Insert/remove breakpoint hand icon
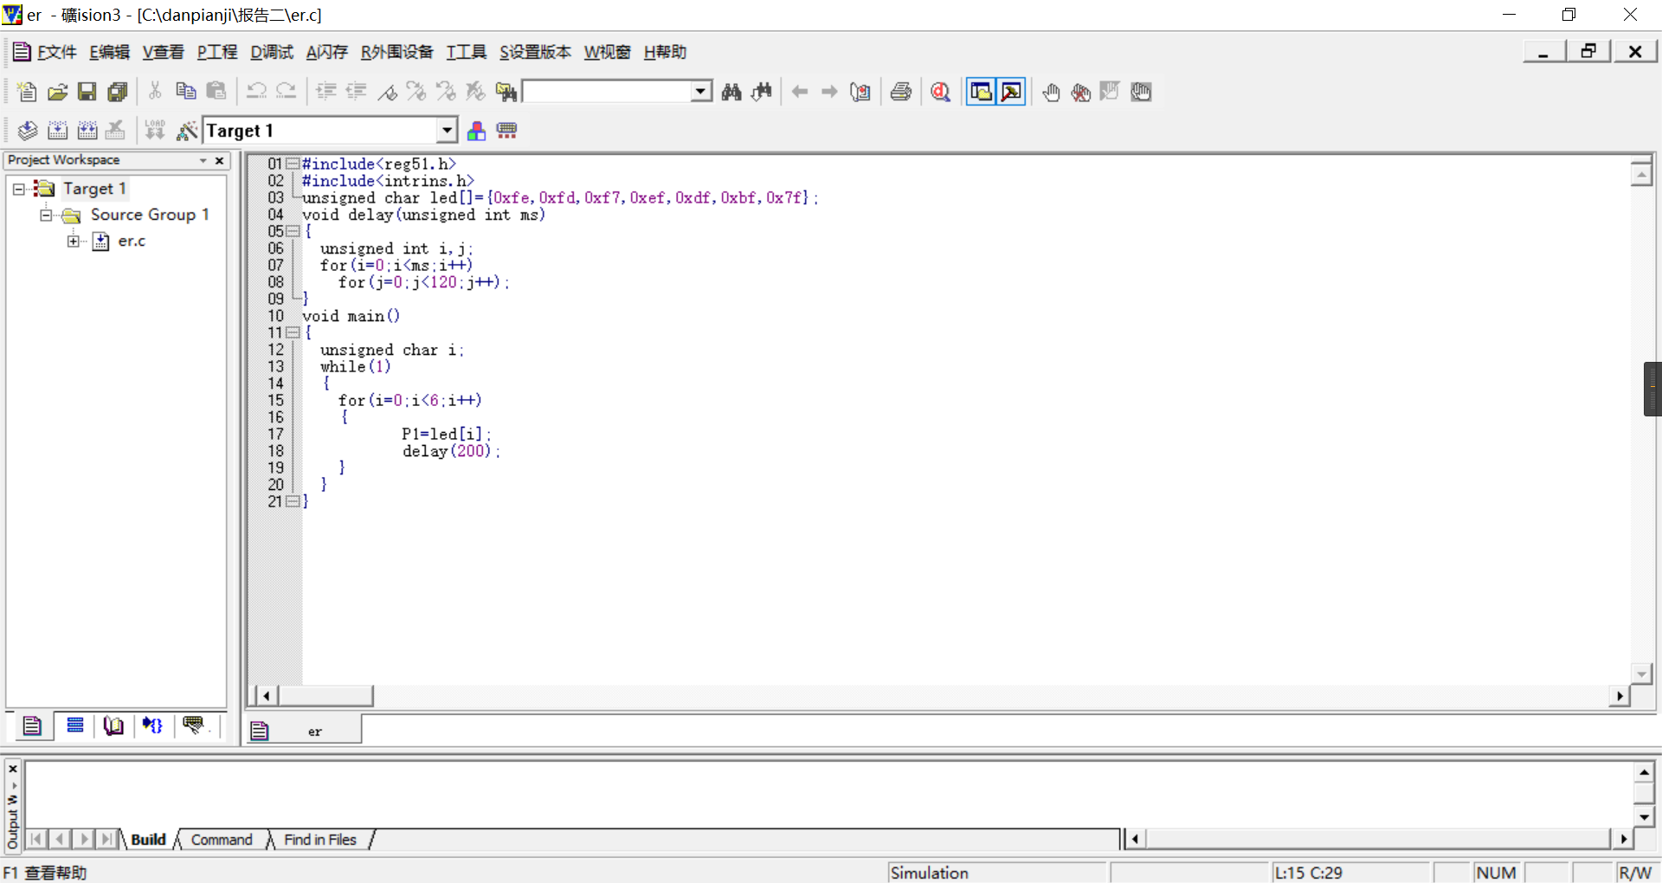 [1051, 92]
